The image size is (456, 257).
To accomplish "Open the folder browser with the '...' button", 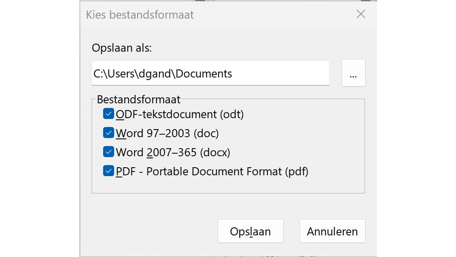I will 353,73.
